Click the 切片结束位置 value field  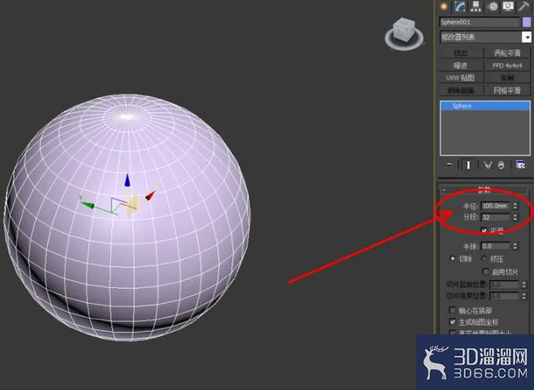click(504, 296)
